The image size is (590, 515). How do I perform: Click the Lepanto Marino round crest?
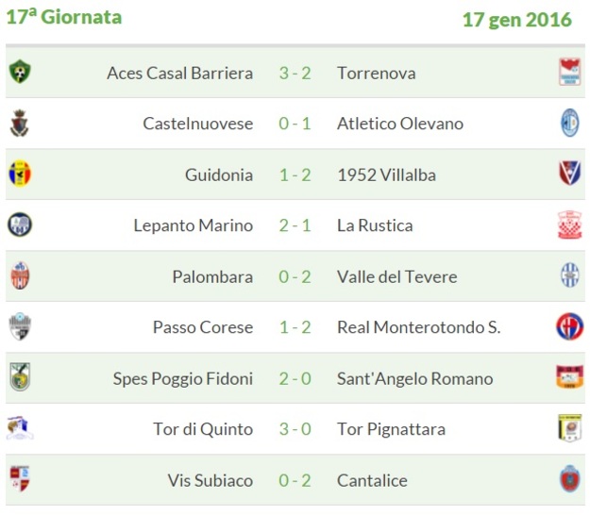coord(20,224)
